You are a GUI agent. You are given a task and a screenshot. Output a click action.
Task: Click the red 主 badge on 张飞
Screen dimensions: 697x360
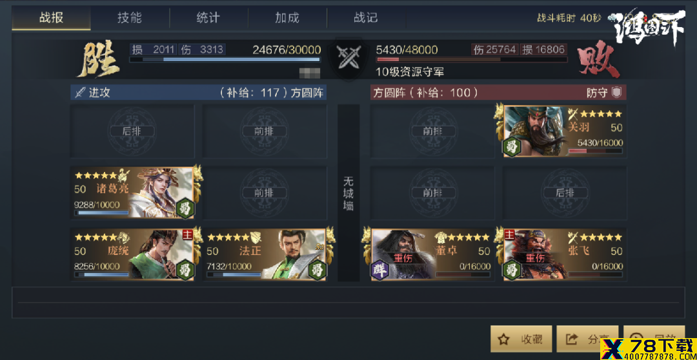pos(509,233)
